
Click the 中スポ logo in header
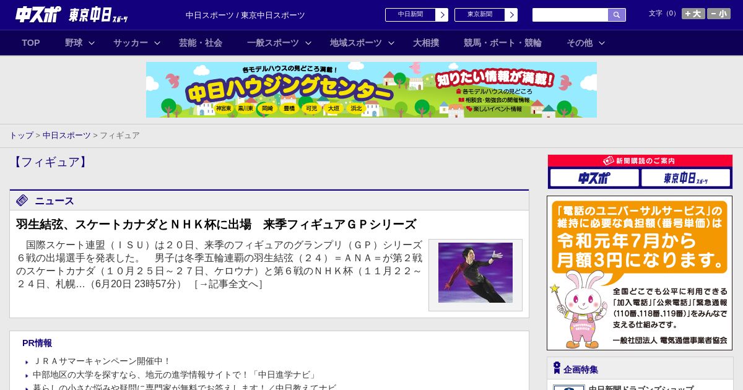38,14
